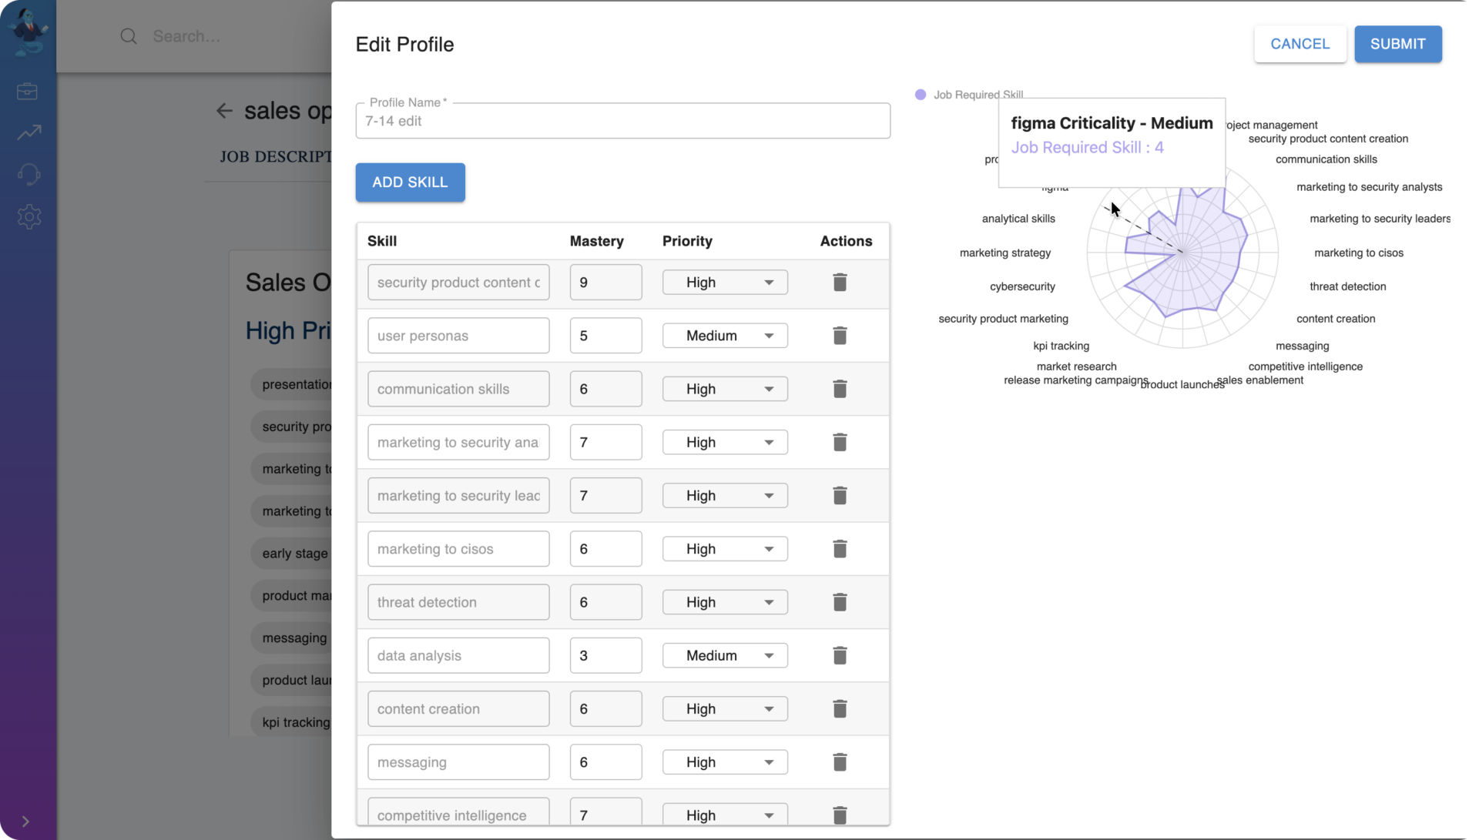The image size is (1479, 840).
Task: Open Priority dropdown for marketing to security leaders
Action: tap(725, 496)
